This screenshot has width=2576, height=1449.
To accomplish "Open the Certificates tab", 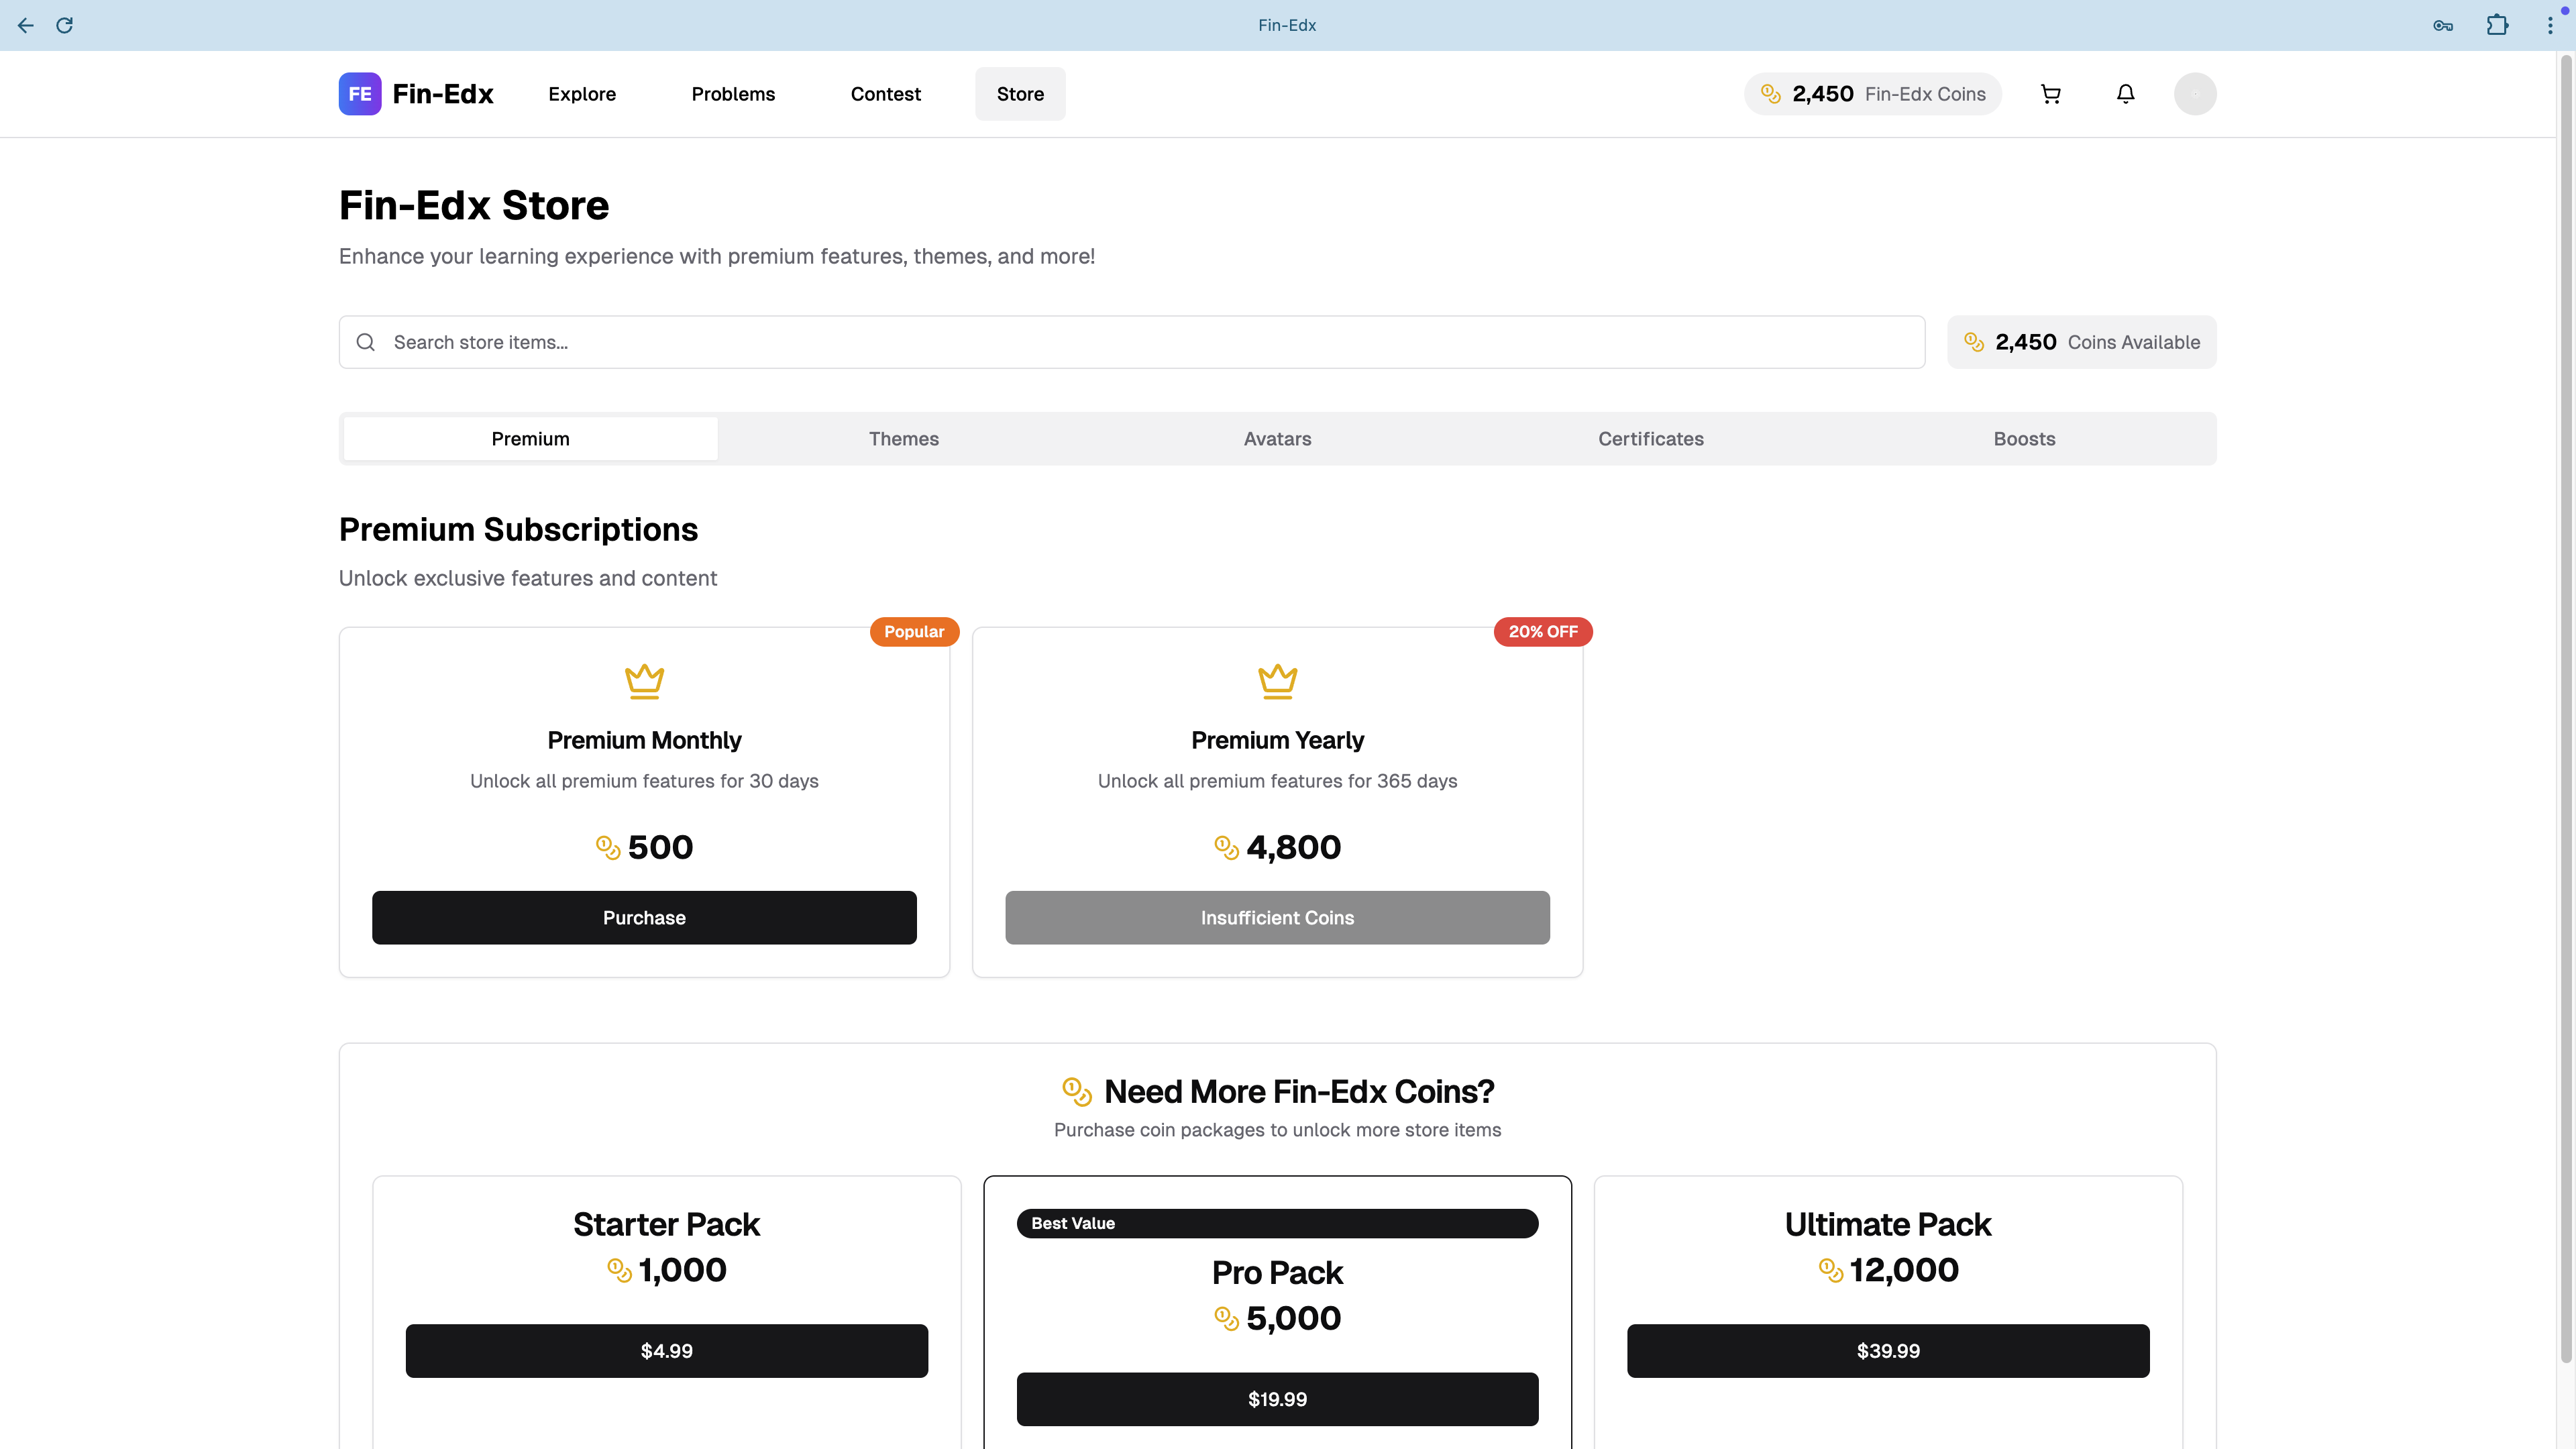I will coord(1650,439).
